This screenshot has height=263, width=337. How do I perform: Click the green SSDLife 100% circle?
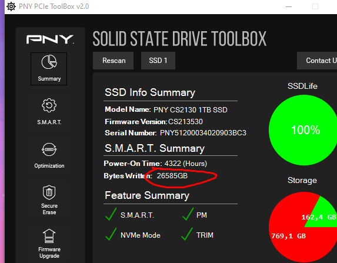click(303, 130)
